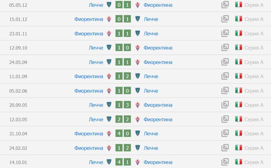Viewport: 271px width, 168px height.
Task: Open the Лечче team link in the 15.01.12 row
Action: click(151, 19)
